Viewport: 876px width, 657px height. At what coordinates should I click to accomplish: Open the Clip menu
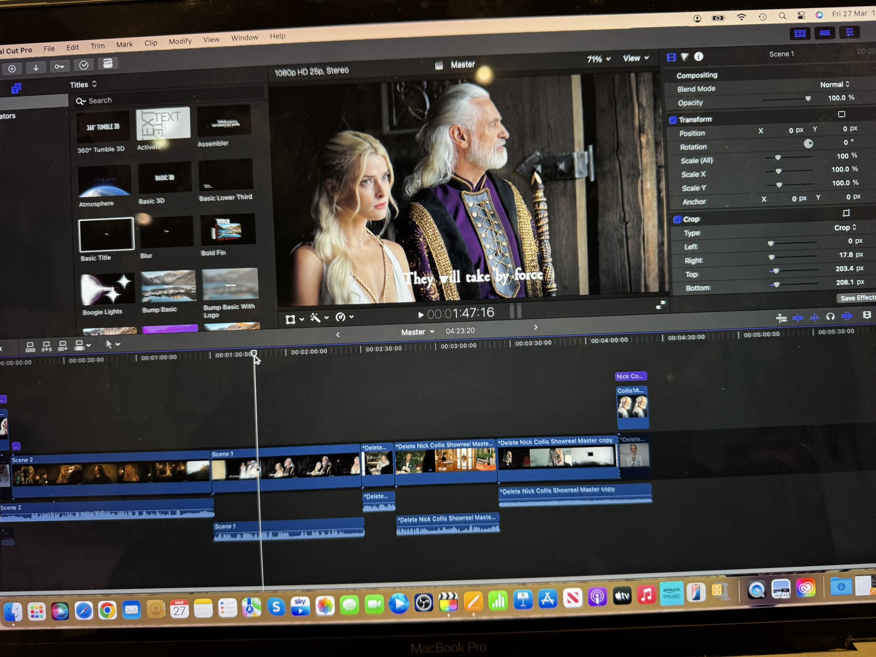pyautogui.click(x=151, y=43)
